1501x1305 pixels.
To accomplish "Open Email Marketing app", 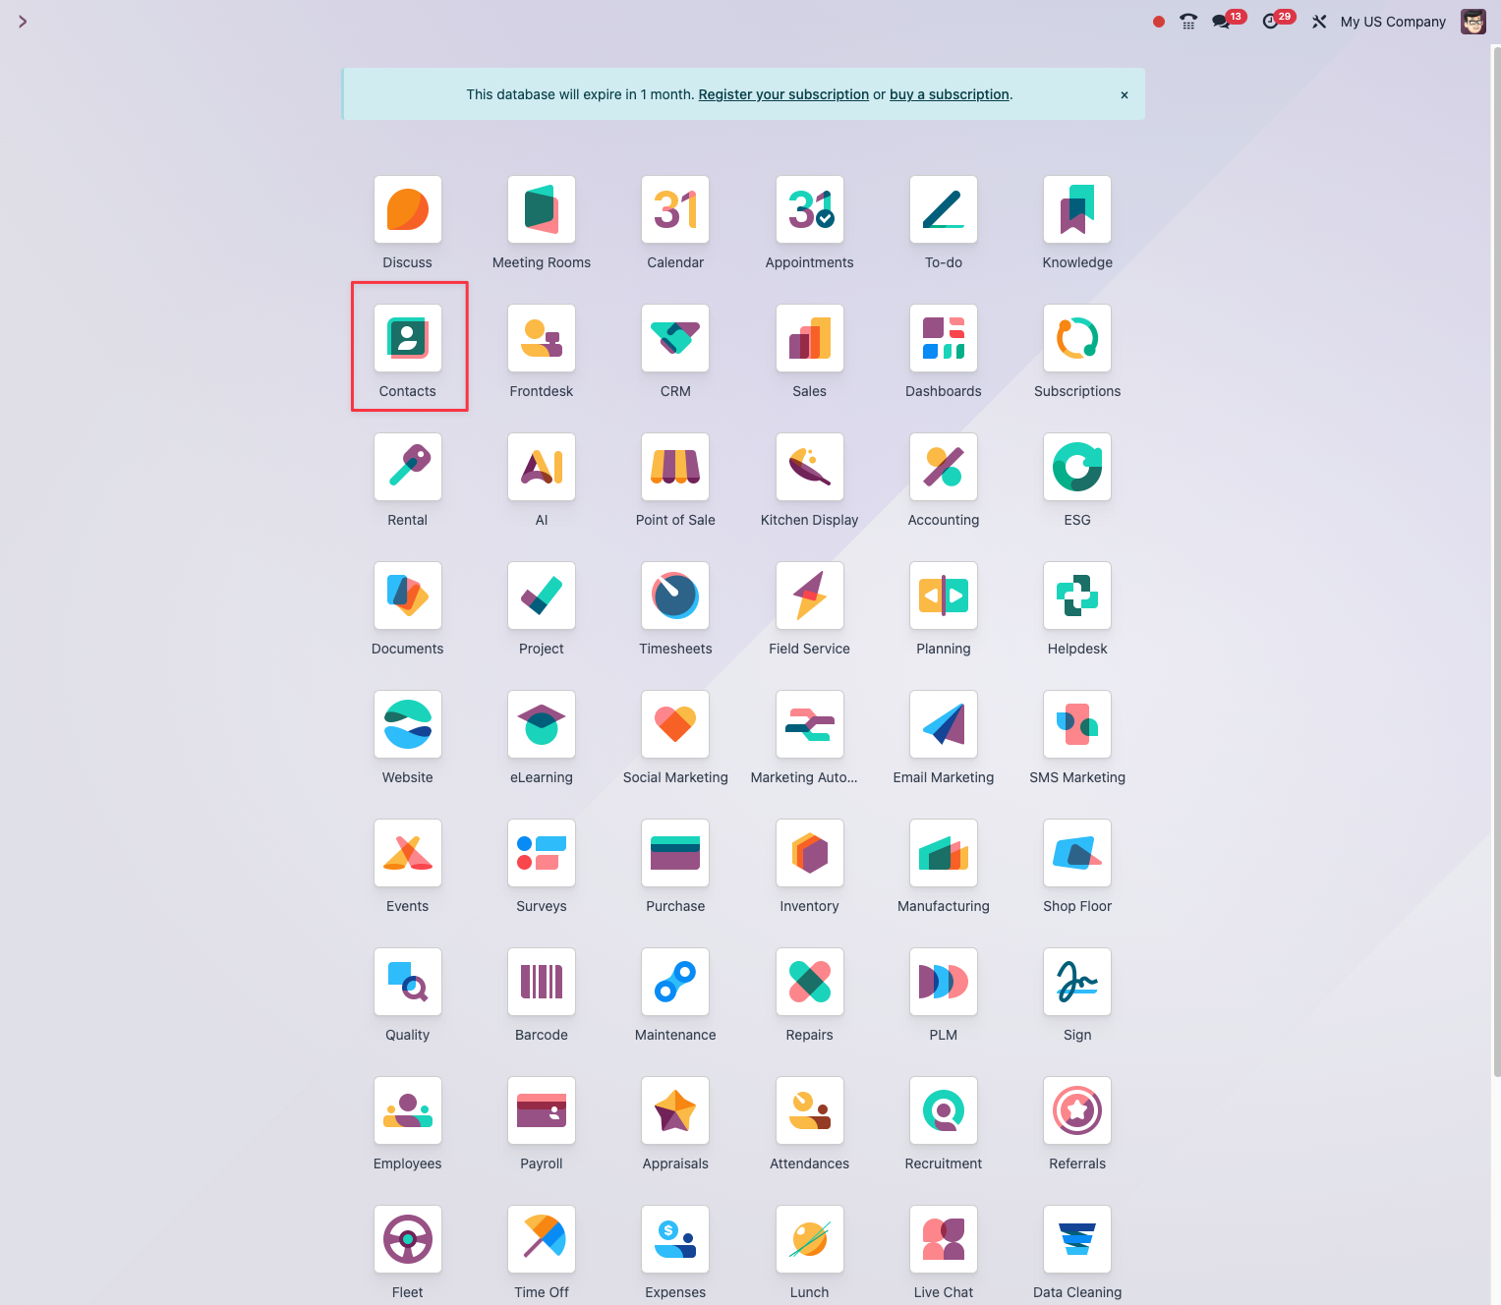I will point(944,724).
